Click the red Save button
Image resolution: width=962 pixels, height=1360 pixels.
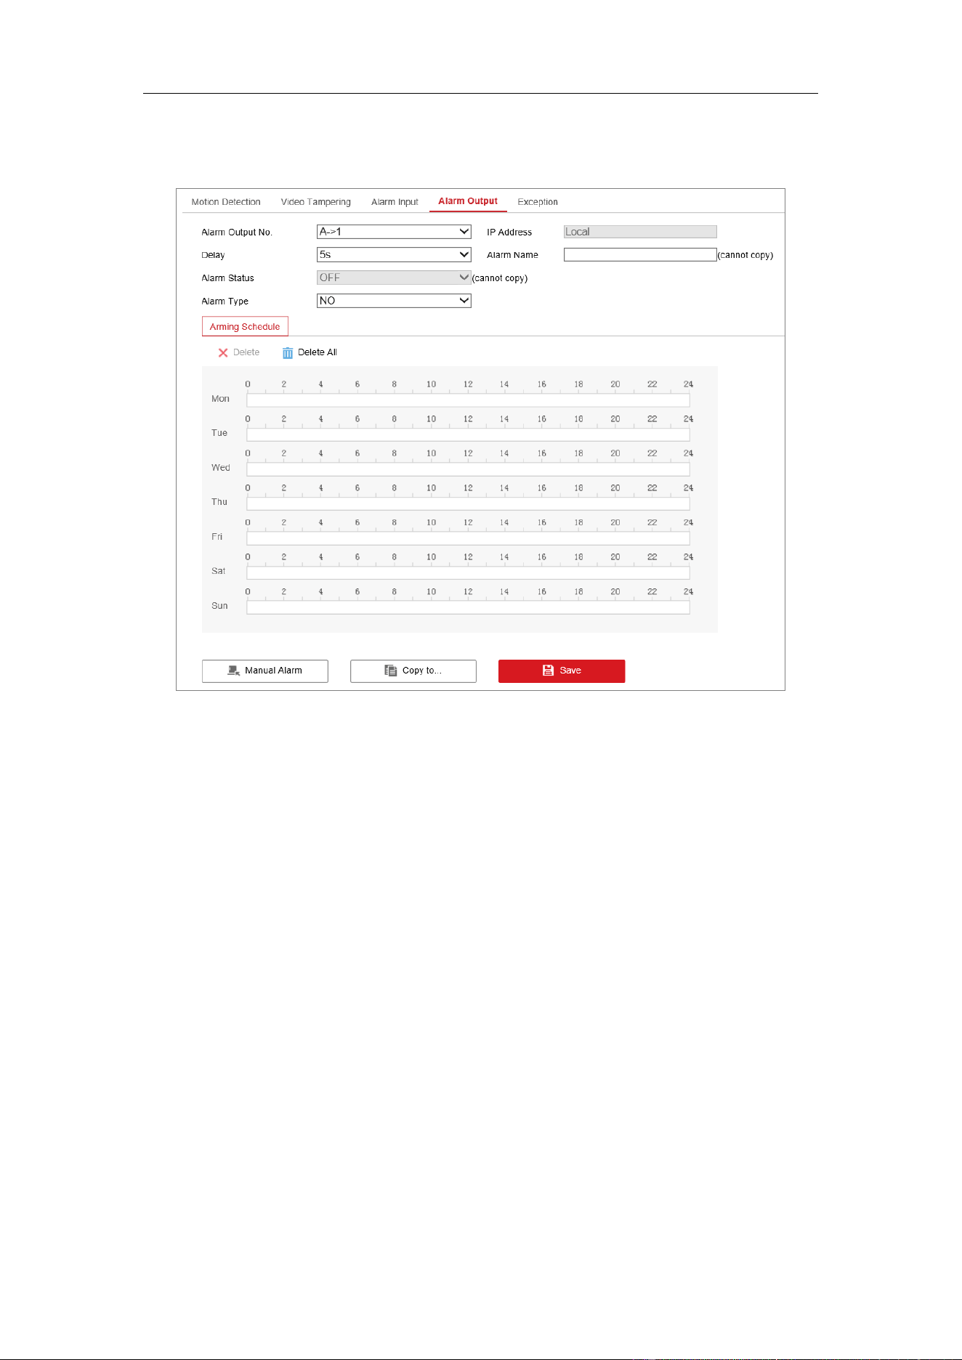[x=562, y=671]
